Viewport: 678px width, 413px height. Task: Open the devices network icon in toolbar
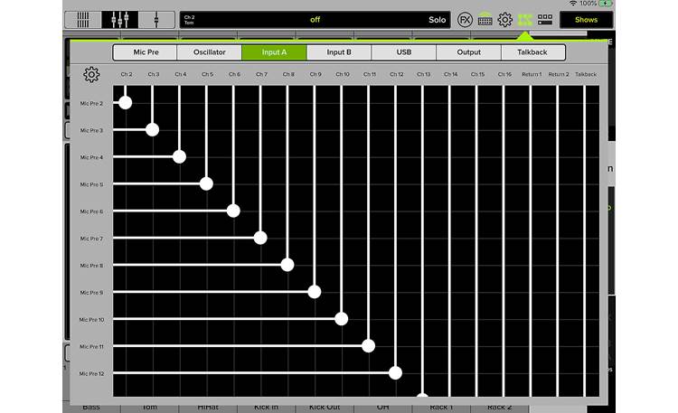pyautogui.click(x=485, y=20)
